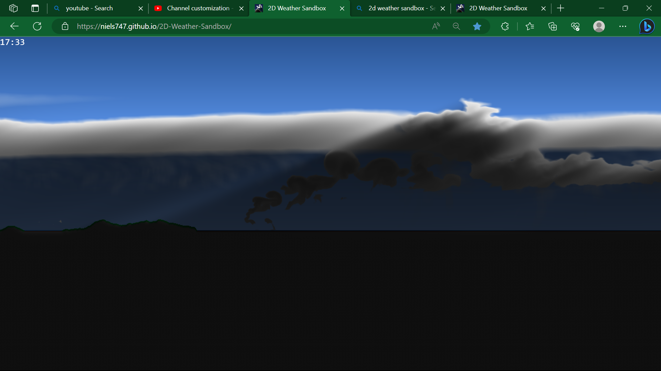The height and width of the screenshot is (371, 661).
Task: Open the Collections icon
Action: (553, 26)
